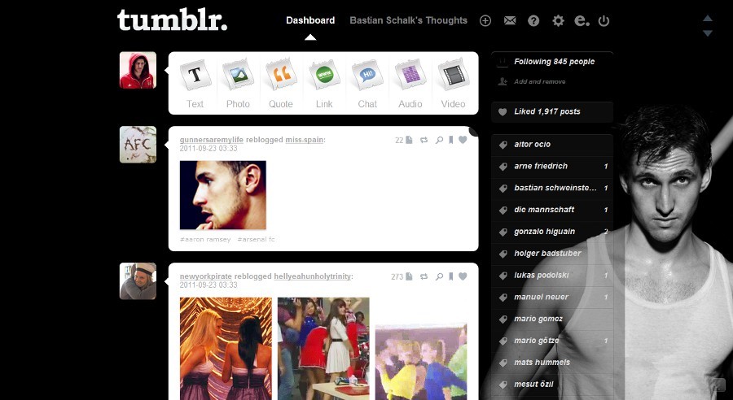Click magnifier icon on newyorkpirate post
The width and height of the screenshot is (733, 400).
[439, 276]
